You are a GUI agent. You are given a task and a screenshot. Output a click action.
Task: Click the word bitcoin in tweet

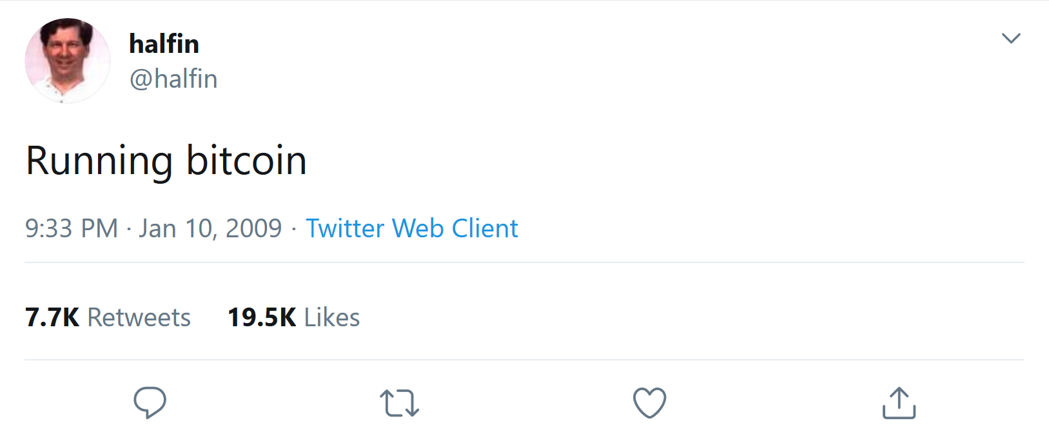tap(246, 161)
